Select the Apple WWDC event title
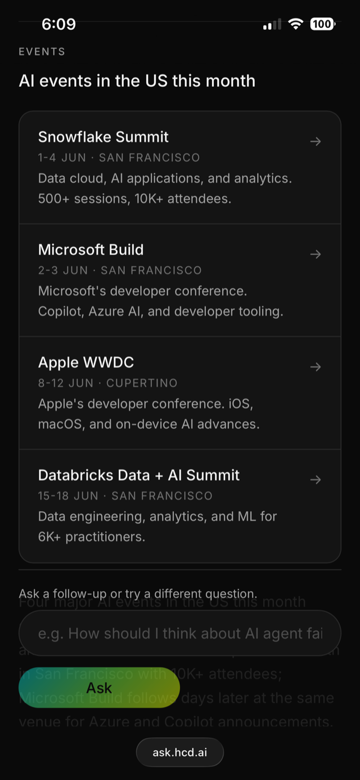 click(x=86, y=362)
